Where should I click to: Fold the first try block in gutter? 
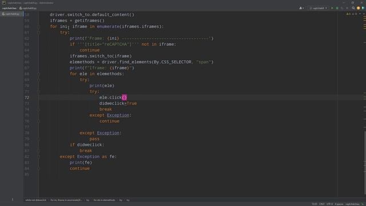pyautogui.click(x=39, y=33)
